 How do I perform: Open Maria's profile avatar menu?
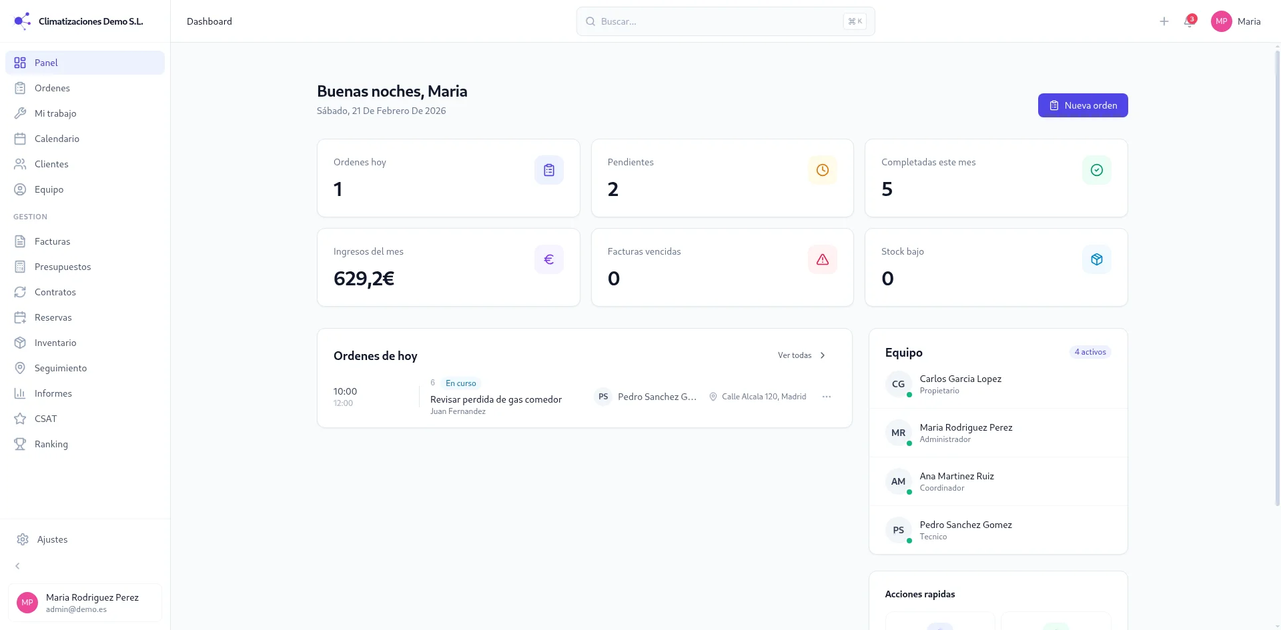pyautogui.click(x=1221, y=21)
